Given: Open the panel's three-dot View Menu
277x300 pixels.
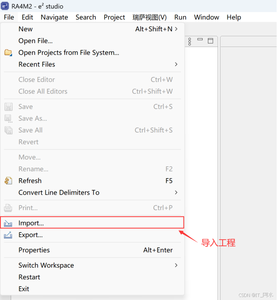Looking at the screenshot, I should click(x=190, y=42).
